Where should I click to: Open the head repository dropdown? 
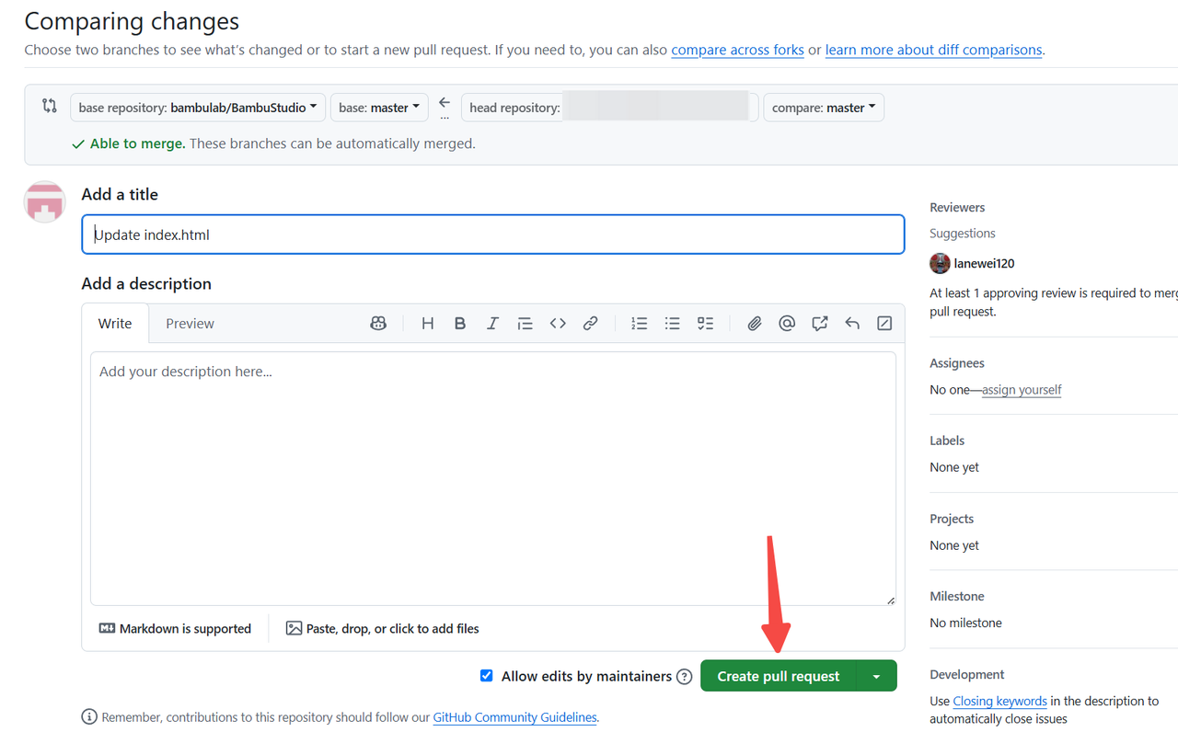610,108
